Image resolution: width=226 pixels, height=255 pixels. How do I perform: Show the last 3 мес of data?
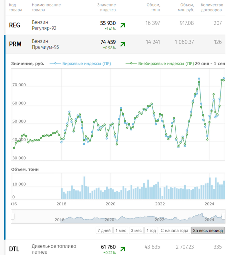136,230
